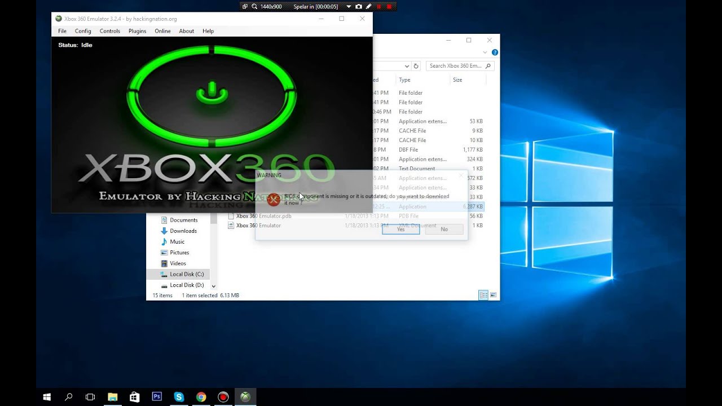Click Yes in the WARNING dialog
Viewport: 722px width, 406px height.
[400, 229]
